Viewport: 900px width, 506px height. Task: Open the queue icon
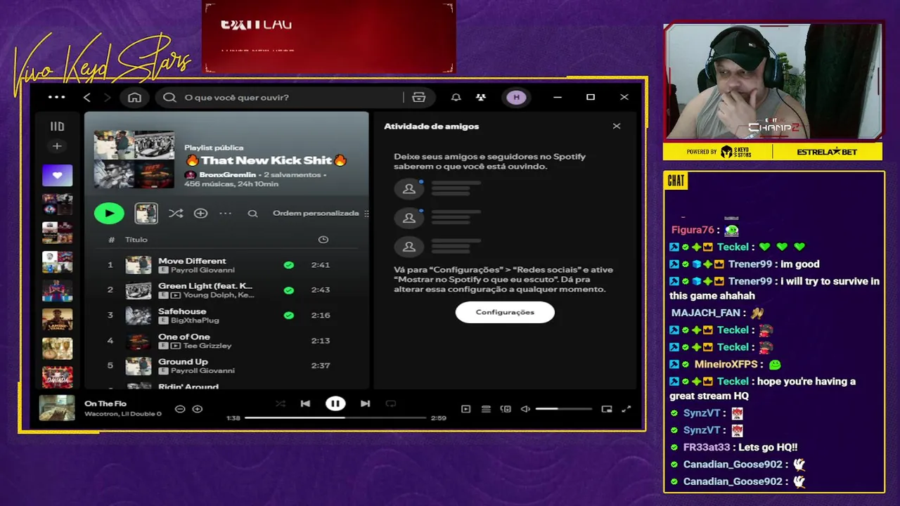tap(486, 409)
